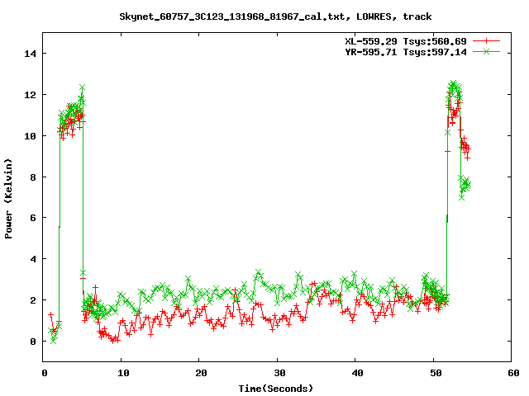Click the y-axis tick label 10
Screen dimensions: 529x396
(x=30, y=136)
